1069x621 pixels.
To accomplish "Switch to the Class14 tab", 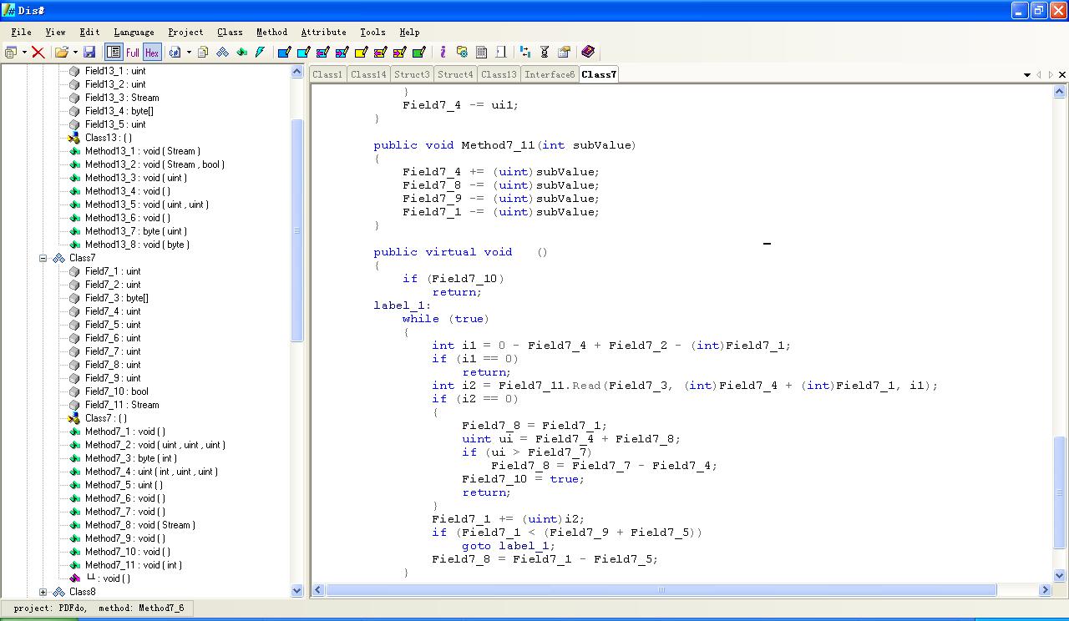I will coord(368,74).
